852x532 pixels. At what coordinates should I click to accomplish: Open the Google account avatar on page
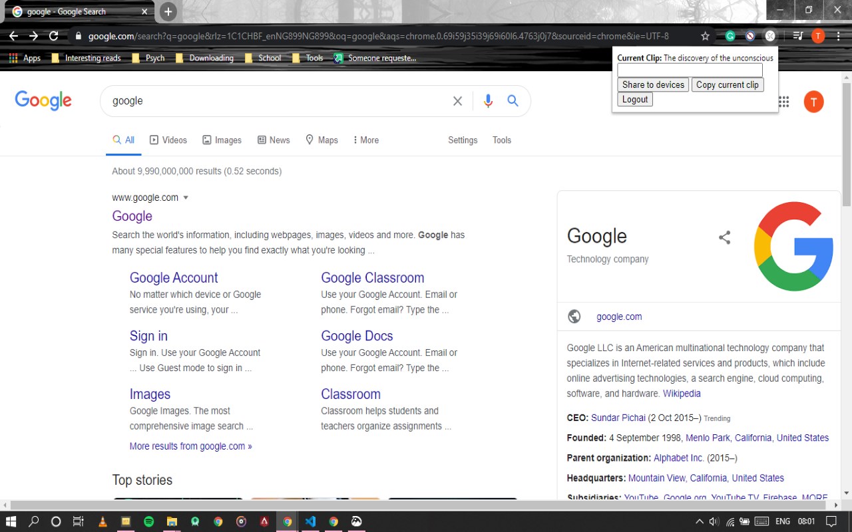pos(813,102)
